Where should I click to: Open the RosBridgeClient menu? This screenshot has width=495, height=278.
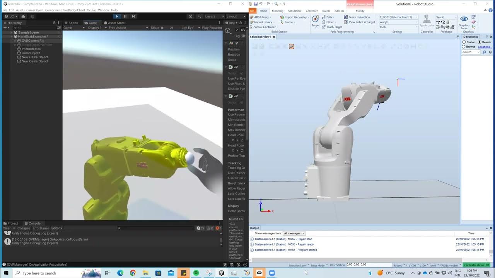74,10
